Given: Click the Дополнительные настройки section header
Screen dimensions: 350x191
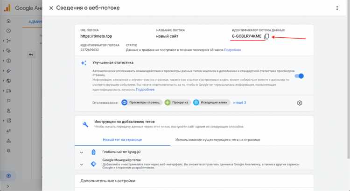Looking at the screenshot, I should tap(108, 181).
